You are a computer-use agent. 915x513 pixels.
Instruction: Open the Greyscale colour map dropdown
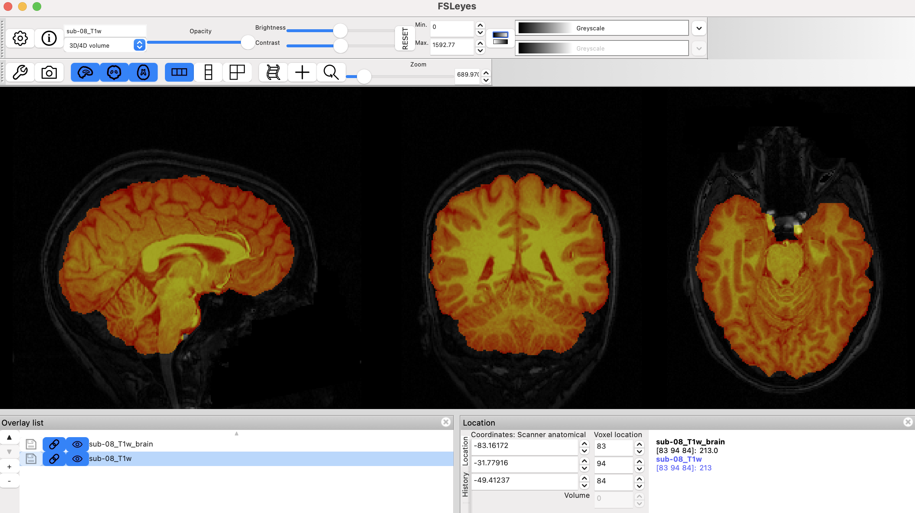[602, 28]
